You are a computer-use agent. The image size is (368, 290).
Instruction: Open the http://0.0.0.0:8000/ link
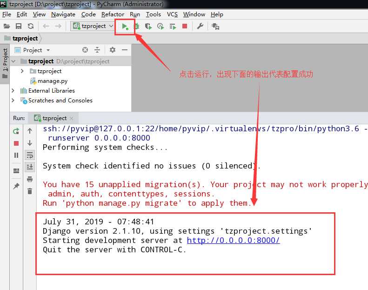point(233,240)
